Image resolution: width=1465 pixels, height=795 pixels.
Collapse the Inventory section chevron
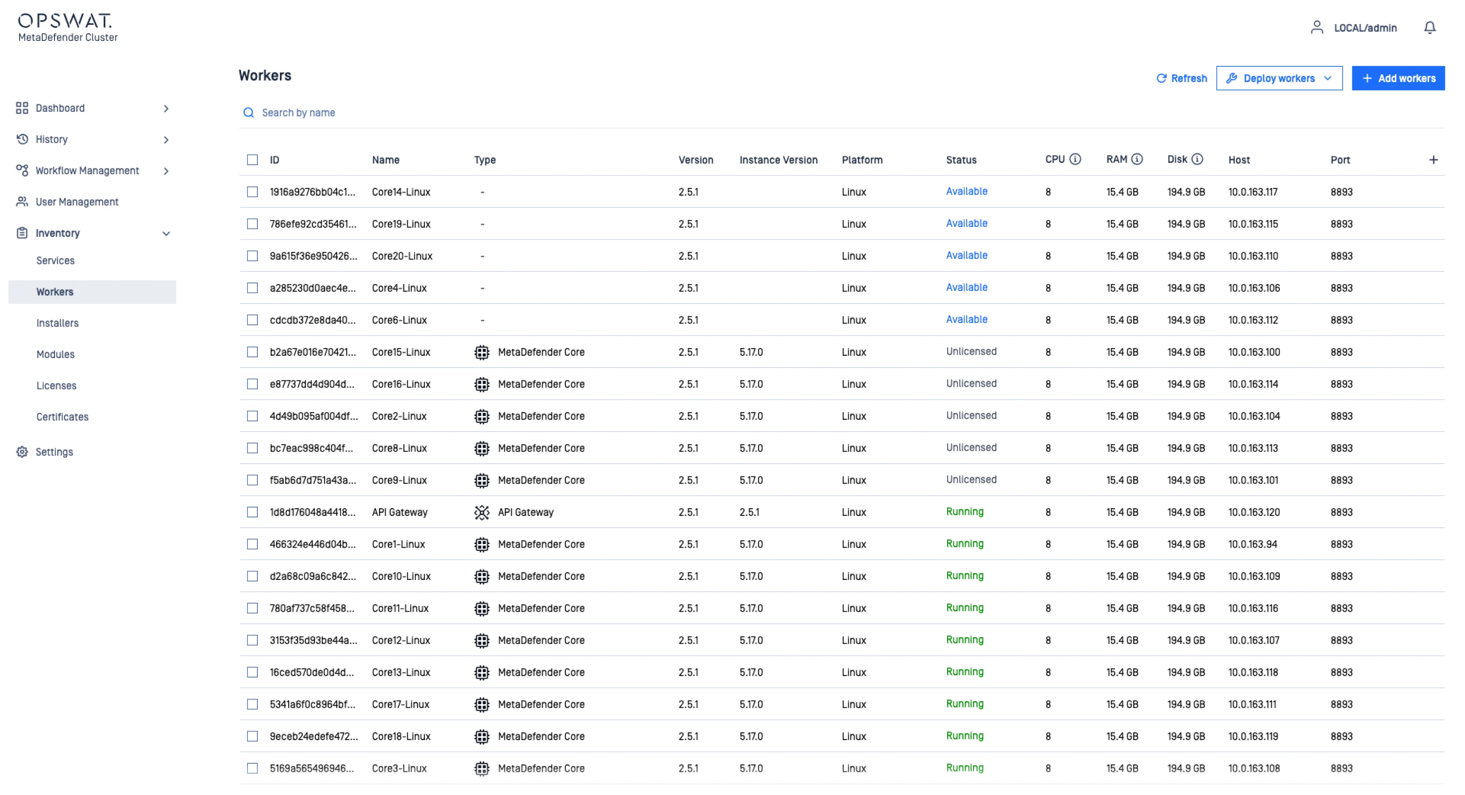pos(166,233)
